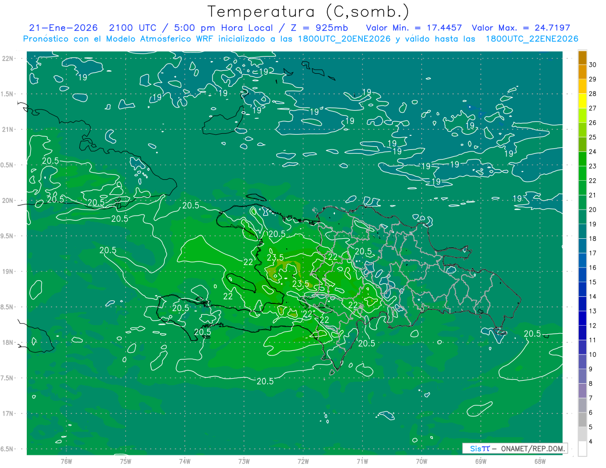Pick the yellow swatch between 27 and 28

(582, 101)
